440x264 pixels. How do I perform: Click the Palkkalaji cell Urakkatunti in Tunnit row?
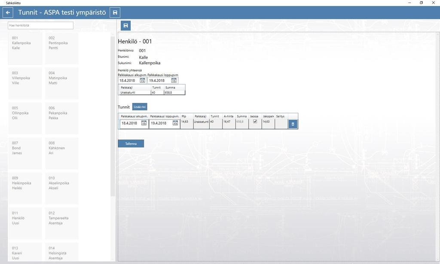[201, 124]
